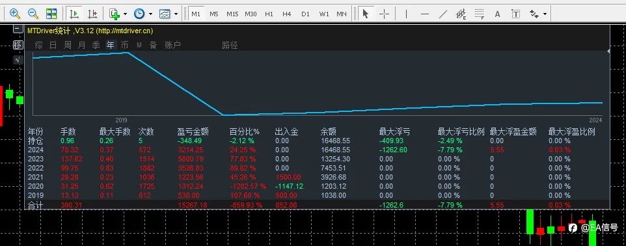626x246 pixels.
Task: Open the 路径 path tab
Action: (230, 45)
